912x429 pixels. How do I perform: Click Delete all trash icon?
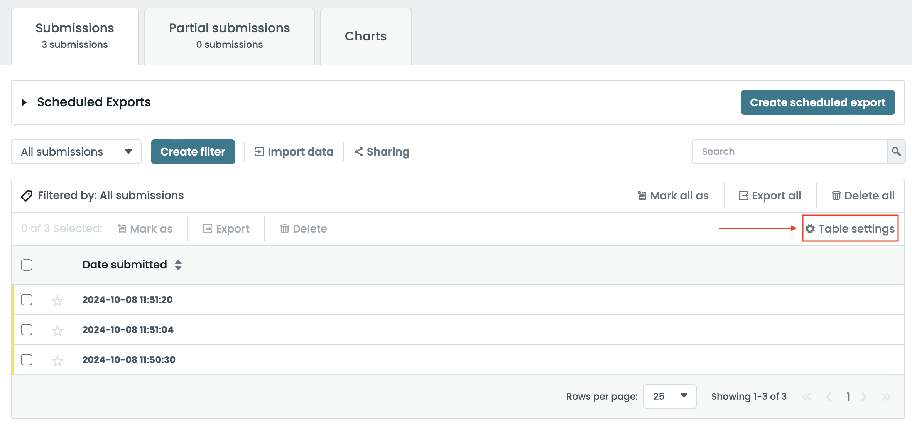pos(836,196)
